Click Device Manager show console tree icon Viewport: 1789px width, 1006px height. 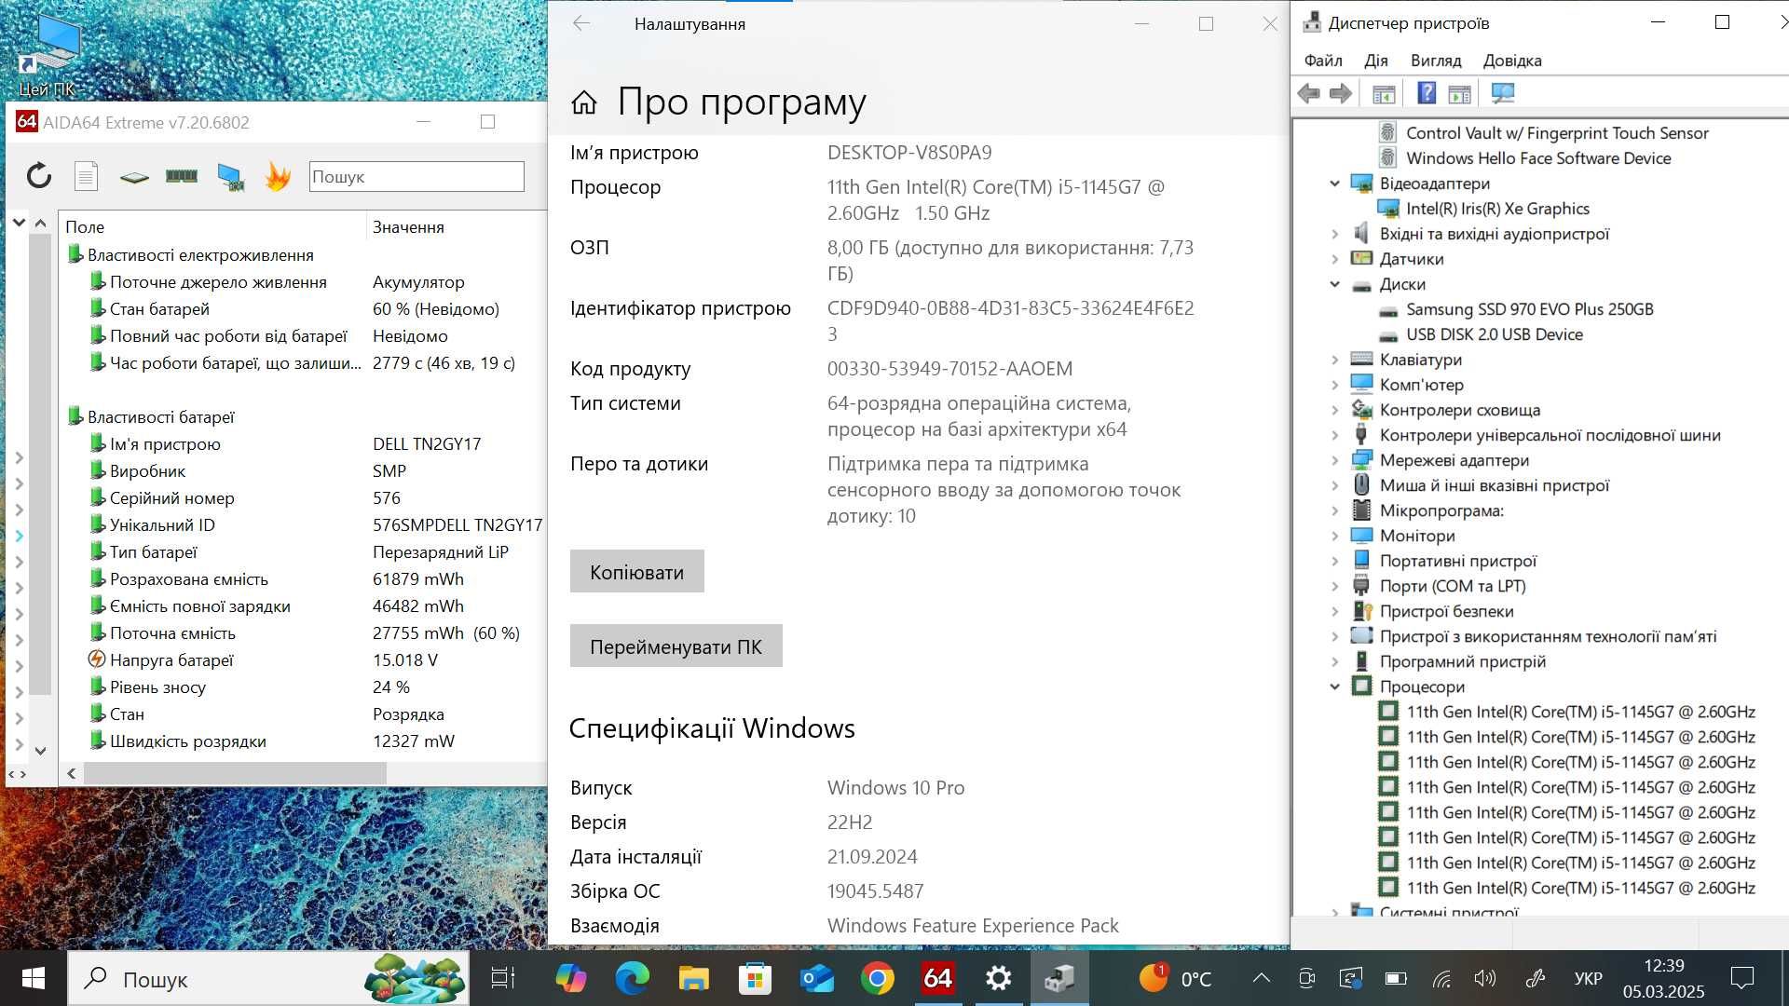click(x=1384, y=93)
